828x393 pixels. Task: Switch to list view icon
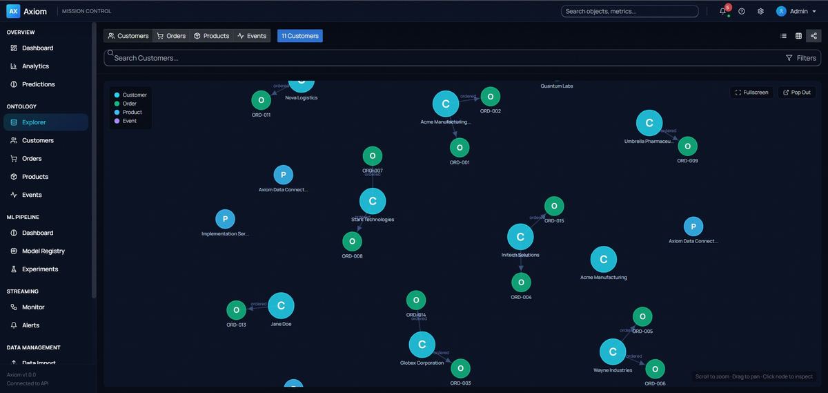(x=783, y=36)
